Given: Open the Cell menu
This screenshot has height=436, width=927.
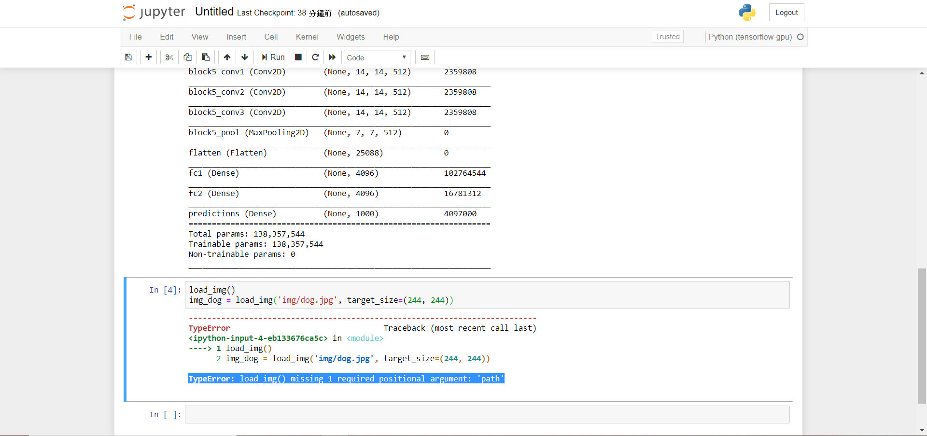Looking at the screenshot, I should click(271, 37).
